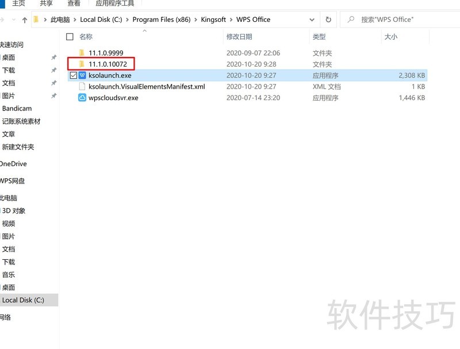Sort by 名称 column header
The height and width of the screenshot is (349, 460).
(x=86, y=37)
